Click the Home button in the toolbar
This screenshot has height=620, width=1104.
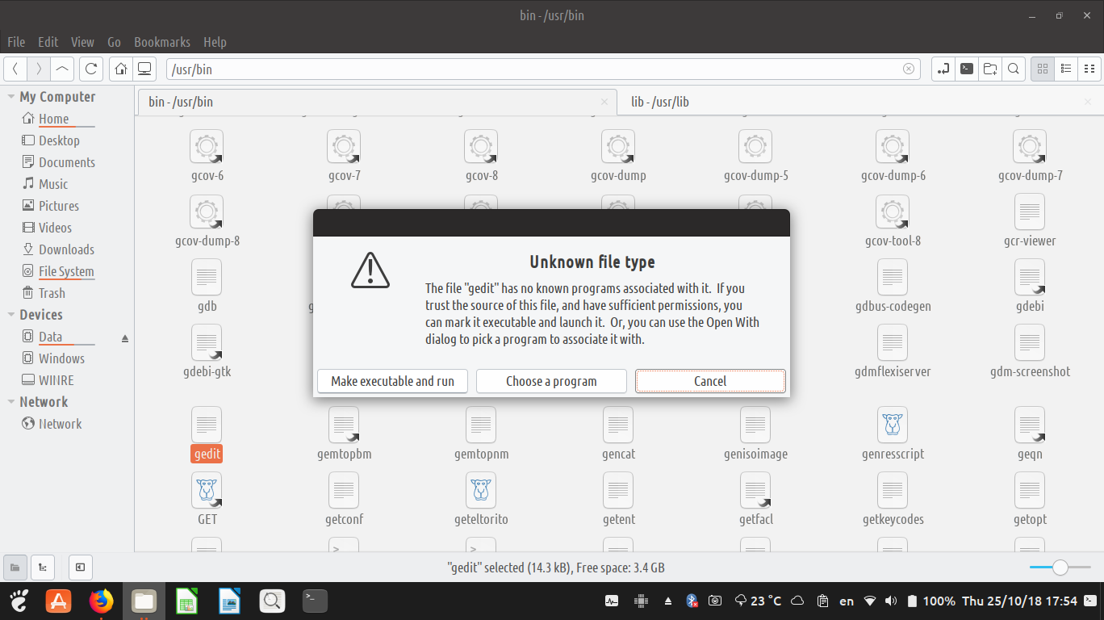click(119, 69)
